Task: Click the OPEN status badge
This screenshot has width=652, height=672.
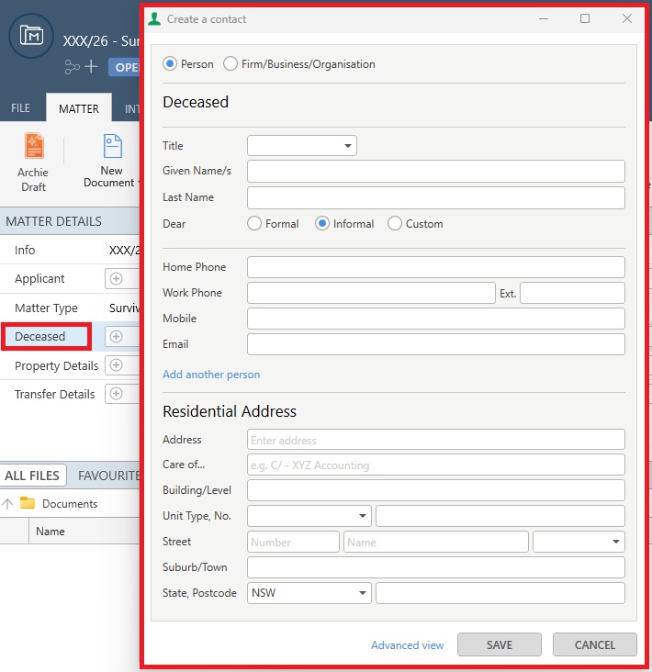Action: coord(125,67)
